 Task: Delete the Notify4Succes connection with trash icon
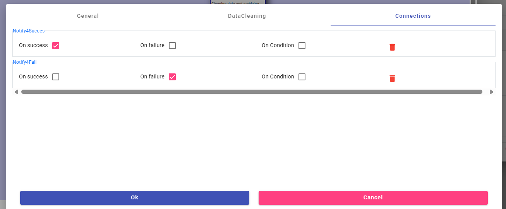pos(392,47)
